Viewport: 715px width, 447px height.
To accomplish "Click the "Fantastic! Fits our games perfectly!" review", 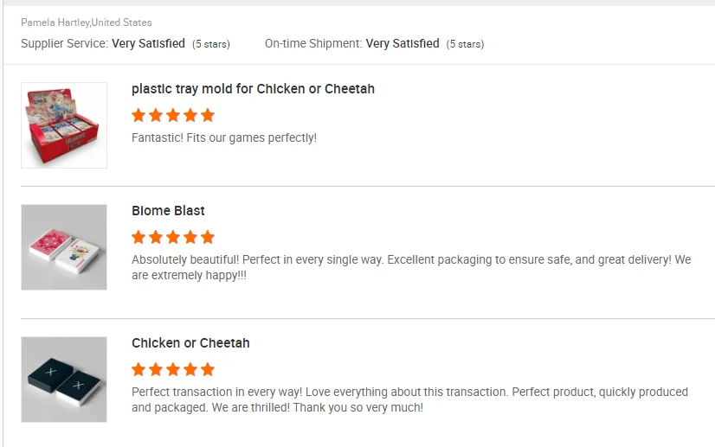I will tap(224, 137).
